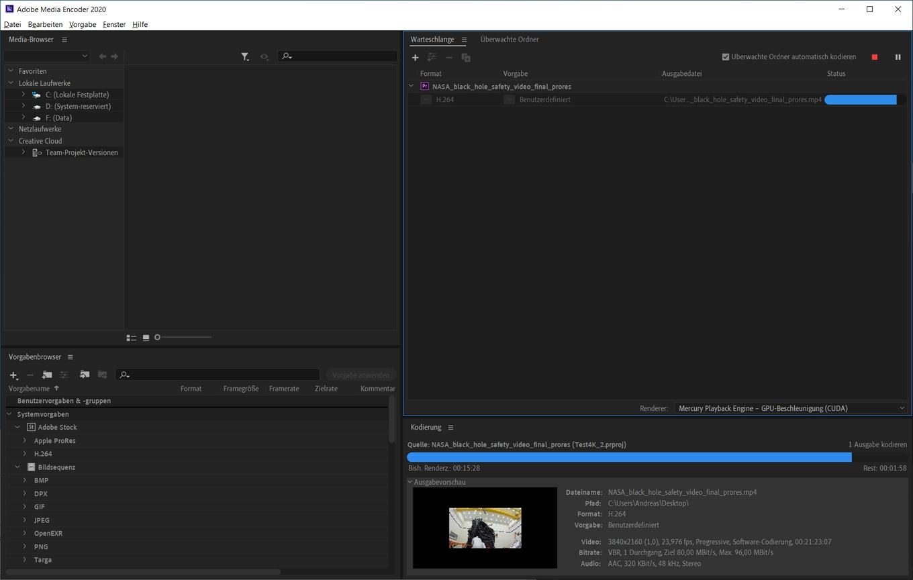Click the Media-Browser search field

pyautogui.click(x=338, y=56)
